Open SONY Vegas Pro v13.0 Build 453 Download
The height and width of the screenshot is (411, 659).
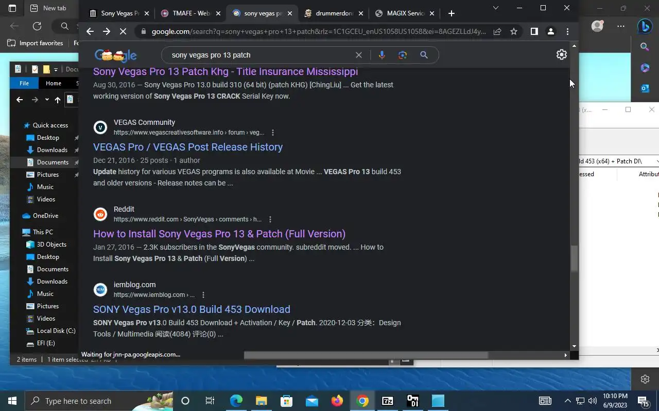click(x=192, y=309)
